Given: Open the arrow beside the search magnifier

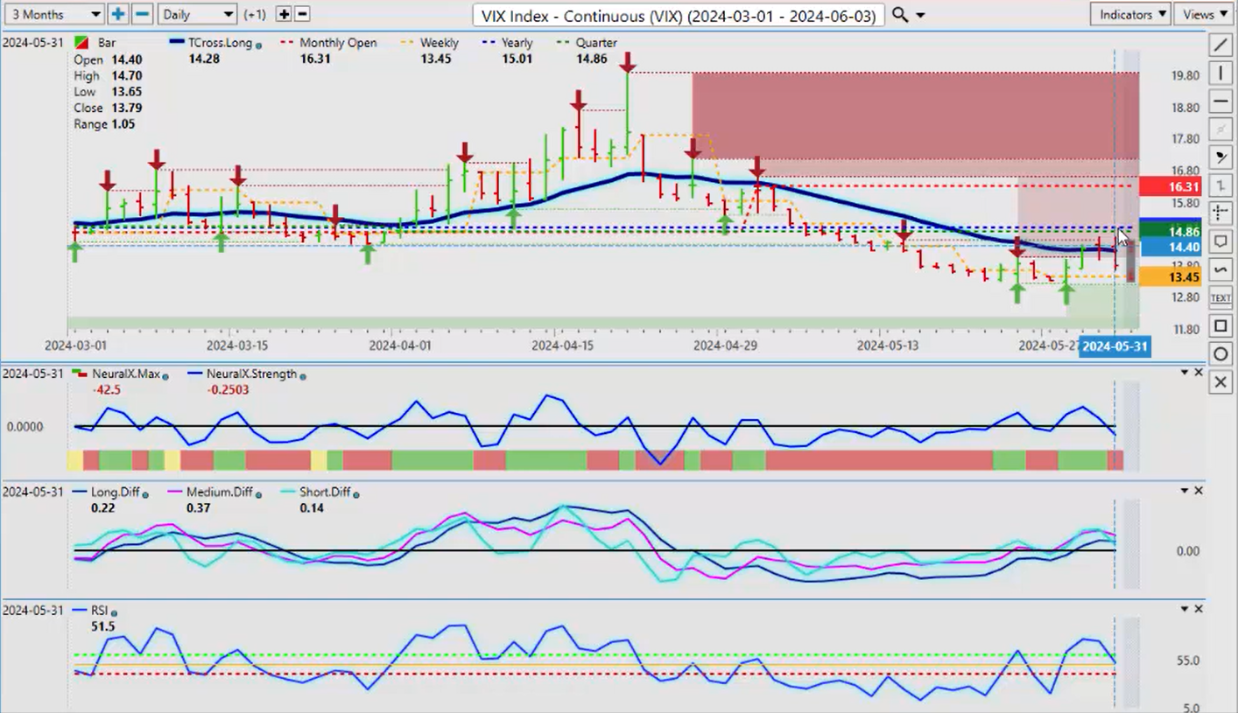Looking at the screenshot, I should click(920, 15).
